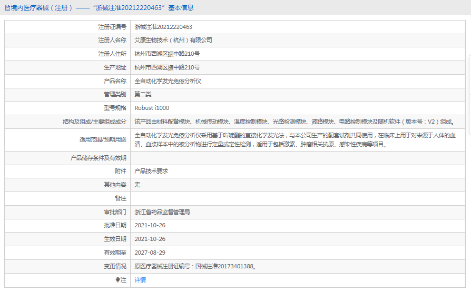
Task: Click 批准日期 value 2021-10-26
Action: pos(150,225)
